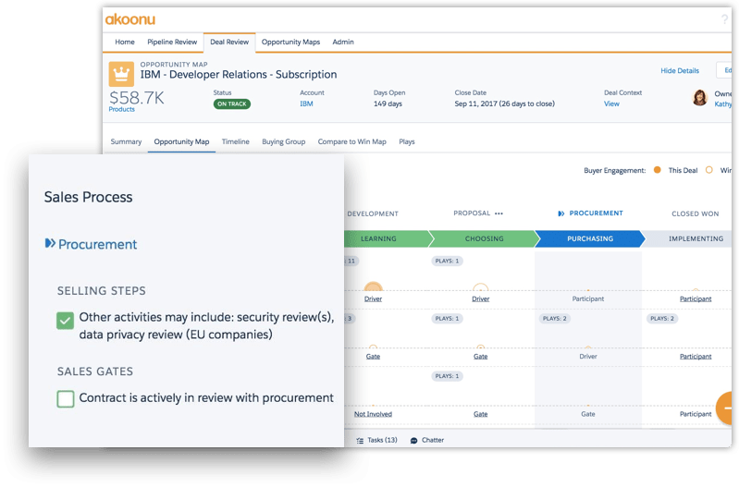Image resolution: width=739 pixels, height=487 pixels.
Task: Click Choosing Driver engagement circle
Action: pos(480,287)
